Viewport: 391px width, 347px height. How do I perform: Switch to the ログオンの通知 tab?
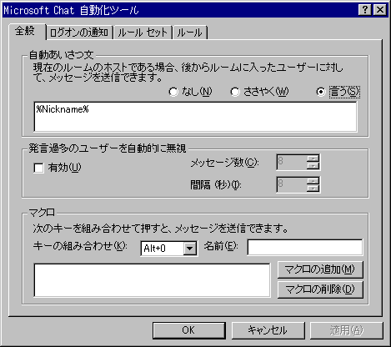coord(79,33)
